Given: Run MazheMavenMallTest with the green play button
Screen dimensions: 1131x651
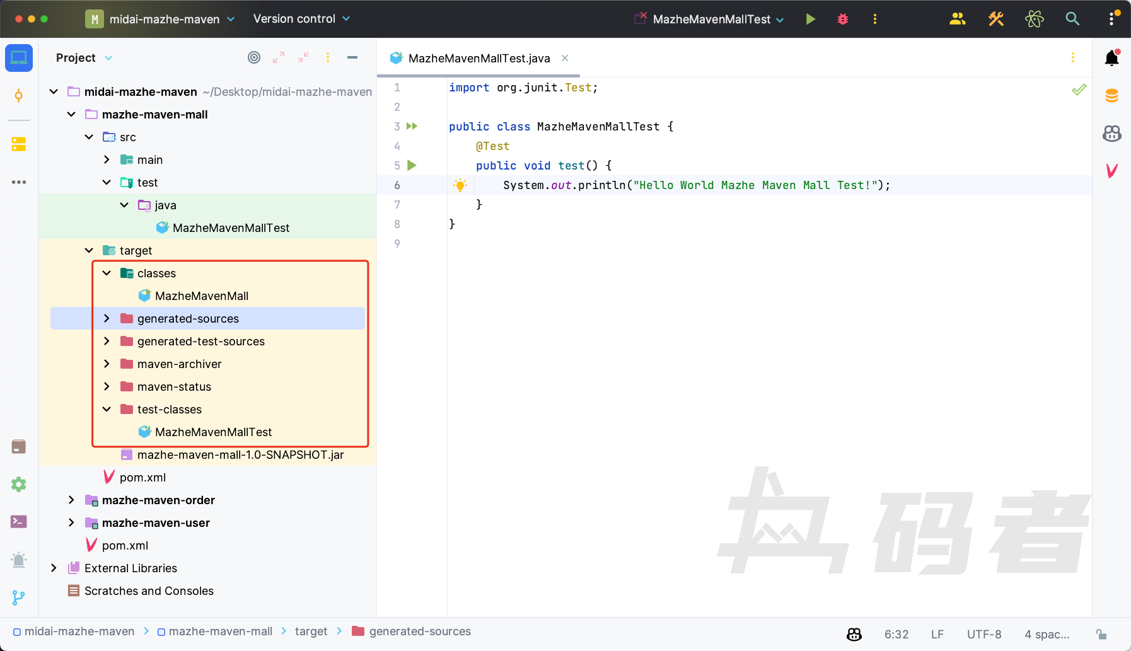Looking at the screenshot, I should 810,19.
